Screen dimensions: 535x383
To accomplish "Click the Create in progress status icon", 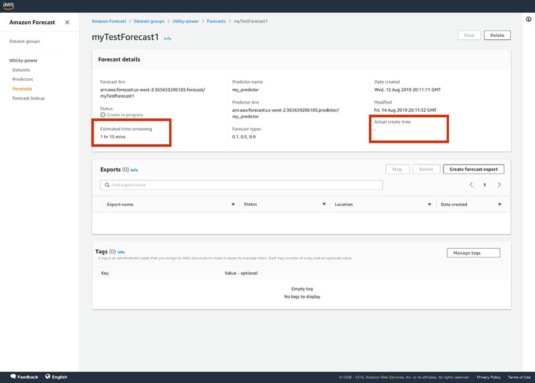I will 103,115.
